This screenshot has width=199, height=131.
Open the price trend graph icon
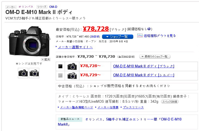point(140,36)
